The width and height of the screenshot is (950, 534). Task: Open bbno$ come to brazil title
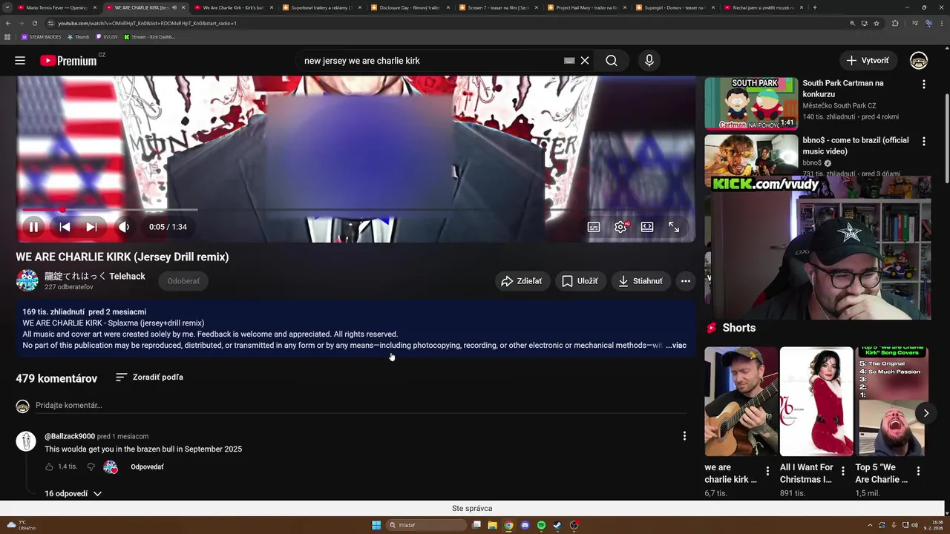pos(855,146)
